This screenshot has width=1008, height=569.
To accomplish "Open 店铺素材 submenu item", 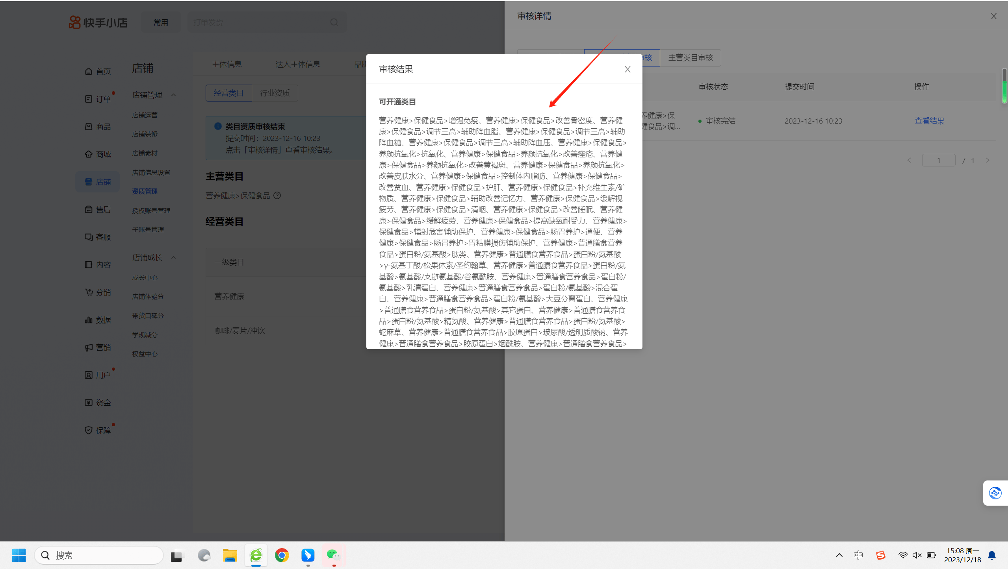I will coord(145,153).
